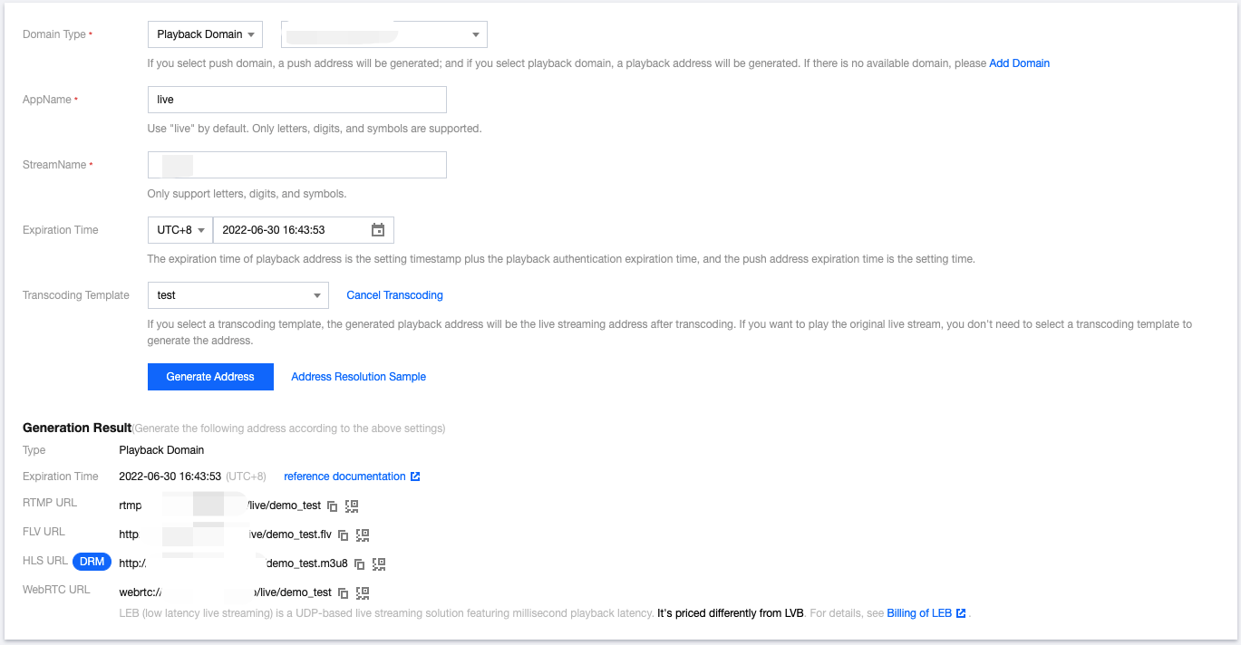Click the DRM badge beside HLS URL

click(92, 562)
